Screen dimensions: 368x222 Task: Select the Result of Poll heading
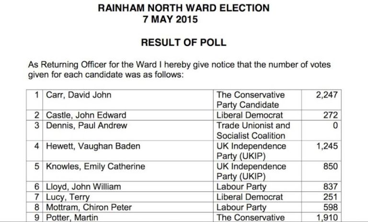point(184,43)
